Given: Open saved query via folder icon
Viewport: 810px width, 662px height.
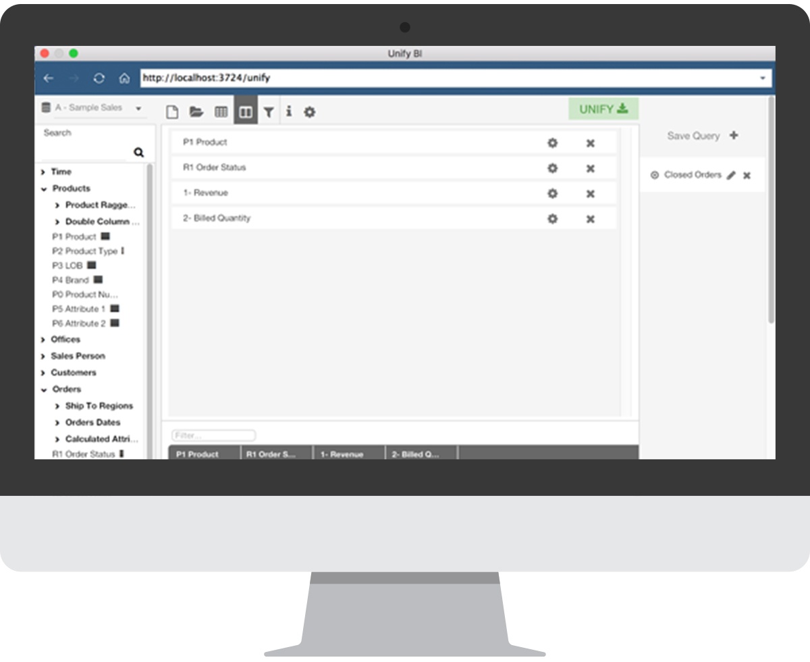Looking at the screenshot, I should [x=196, y=112].
